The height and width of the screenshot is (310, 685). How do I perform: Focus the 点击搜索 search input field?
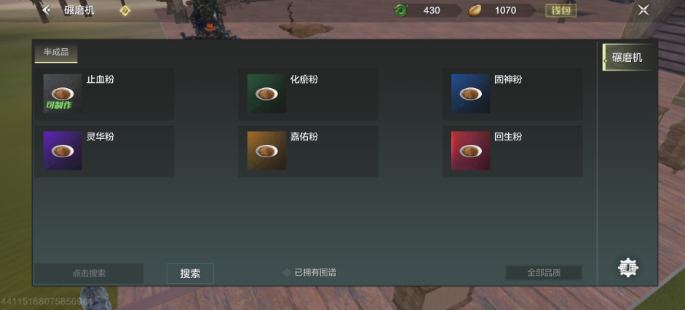pyautogui.click(x=89, y=274)
